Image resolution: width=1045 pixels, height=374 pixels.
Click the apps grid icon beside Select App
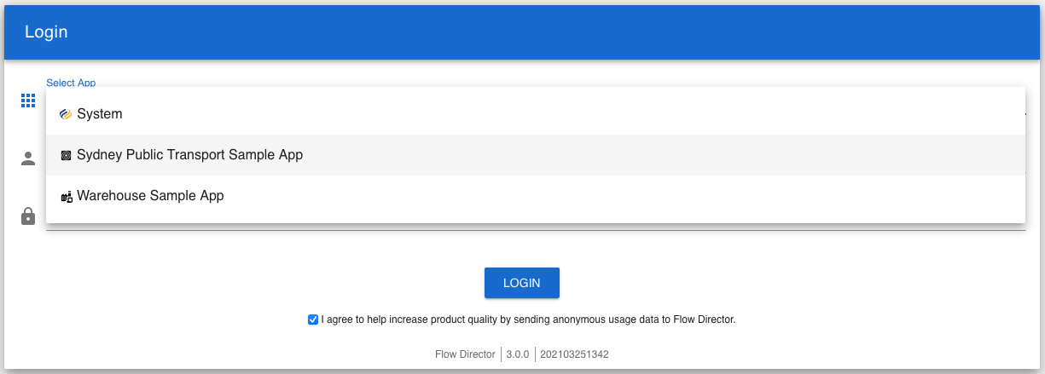point(28,101)
